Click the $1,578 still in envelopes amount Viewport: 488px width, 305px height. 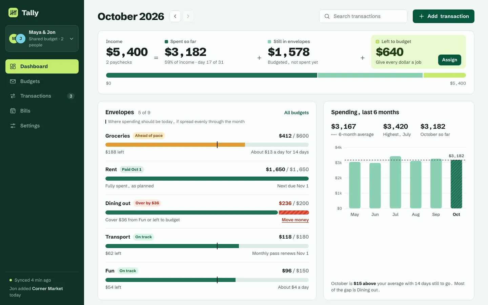pos(289,52)
